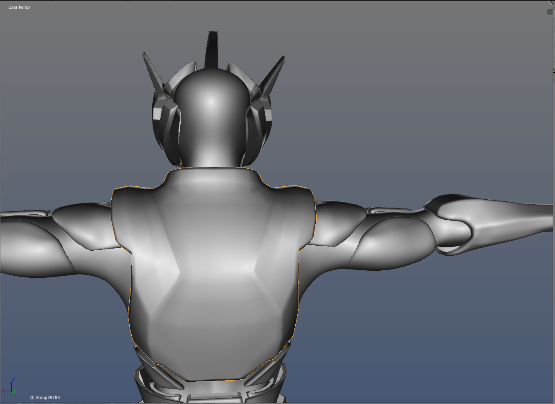Select the central top spike on the helmet
Image resolution: width=555 pixels, height=404 pixels.
pyautogui.click(x=212, y=49)
